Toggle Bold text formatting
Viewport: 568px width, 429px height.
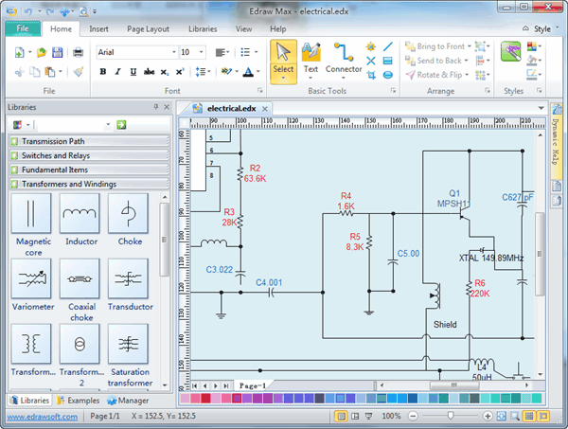tap(103, 71)
